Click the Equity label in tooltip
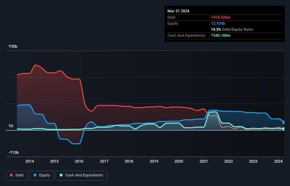Viewport: 290px width, 186px height. click(173, 23)
